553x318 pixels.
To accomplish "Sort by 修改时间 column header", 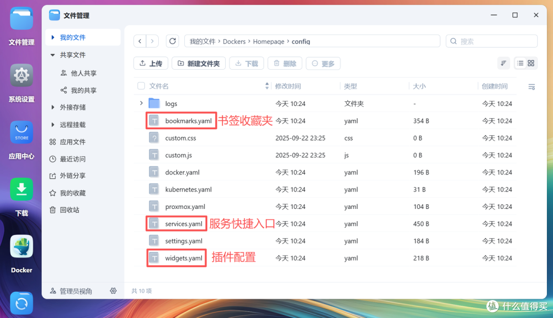I will [x=288, y=86].
